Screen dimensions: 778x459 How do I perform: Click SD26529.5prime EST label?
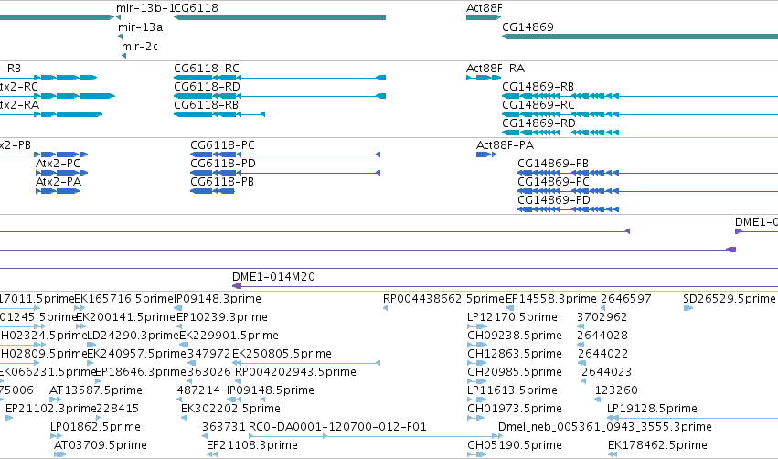729,299
